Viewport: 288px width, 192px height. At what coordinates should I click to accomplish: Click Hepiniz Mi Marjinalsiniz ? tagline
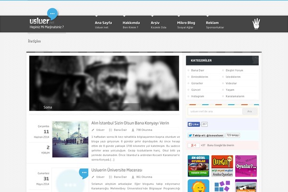[47, 27]
